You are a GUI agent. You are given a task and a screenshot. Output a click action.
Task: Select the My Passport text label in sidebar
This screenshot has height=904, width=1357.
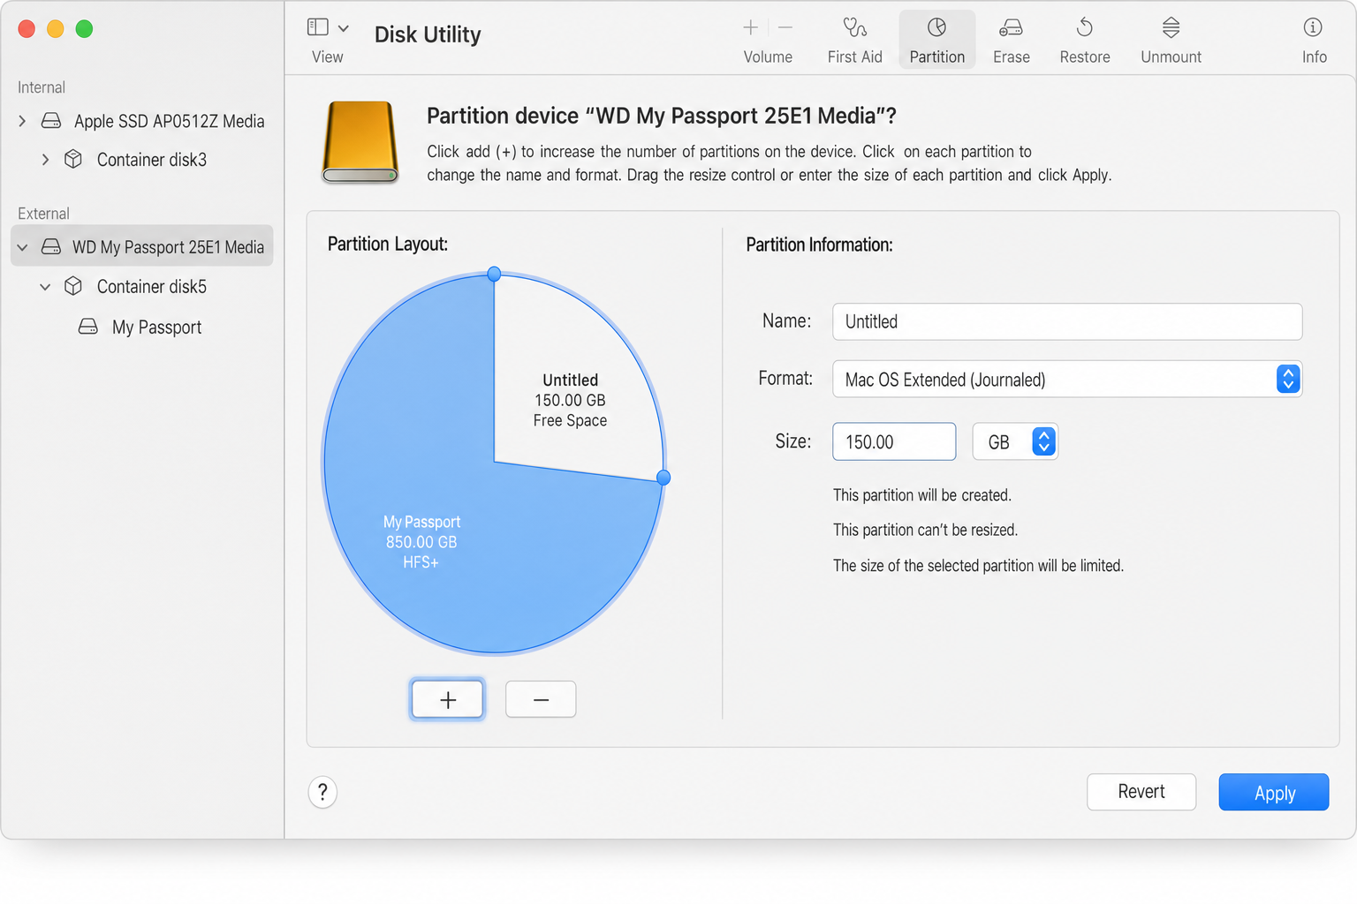tap(156, 328)
